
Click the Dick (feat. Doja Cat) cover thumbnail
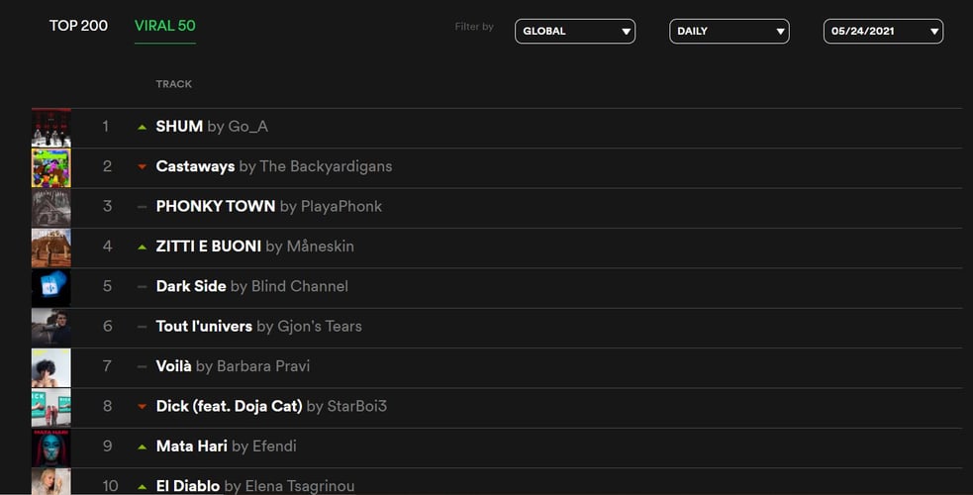tap(51, 407)
